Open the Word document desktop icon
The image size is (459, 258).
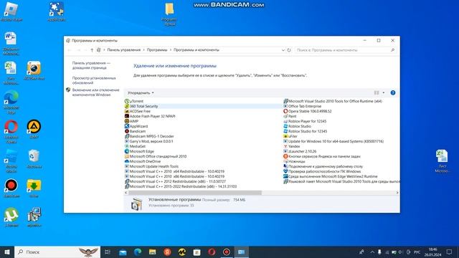click(11, 43)
